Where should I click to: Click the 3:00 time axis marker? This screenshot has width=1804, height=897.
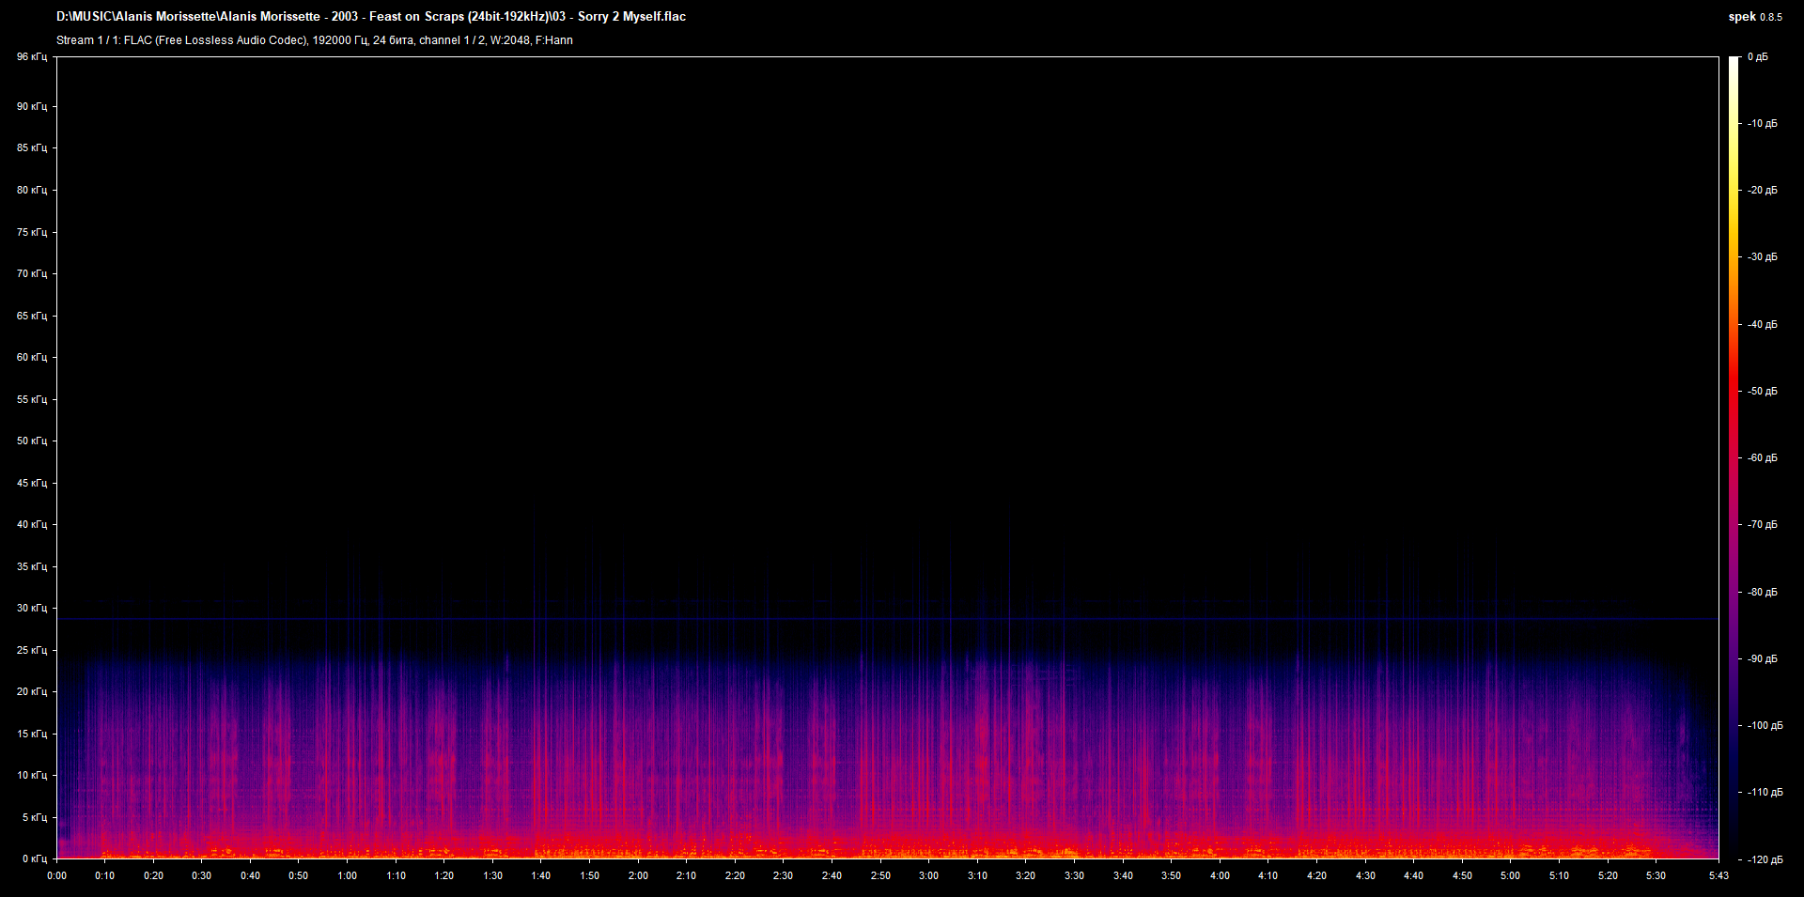tap(928, 876)
